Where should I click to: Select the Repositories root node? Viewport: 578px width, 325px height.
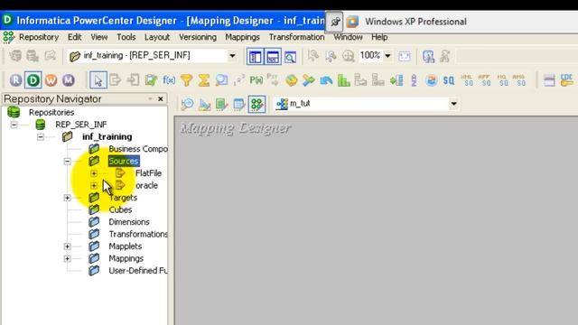tap(51, 112)
